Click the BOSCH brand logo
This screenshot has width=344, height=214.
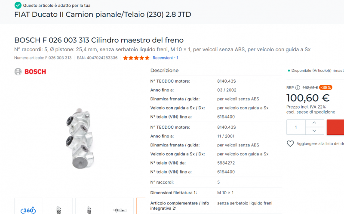[30, 71]
